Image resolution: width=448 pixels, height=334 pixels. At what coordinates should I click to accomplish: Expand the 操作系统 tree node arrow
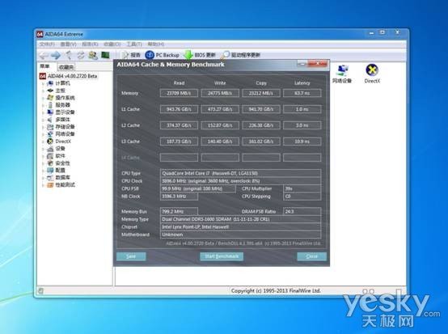click(44, 98)
